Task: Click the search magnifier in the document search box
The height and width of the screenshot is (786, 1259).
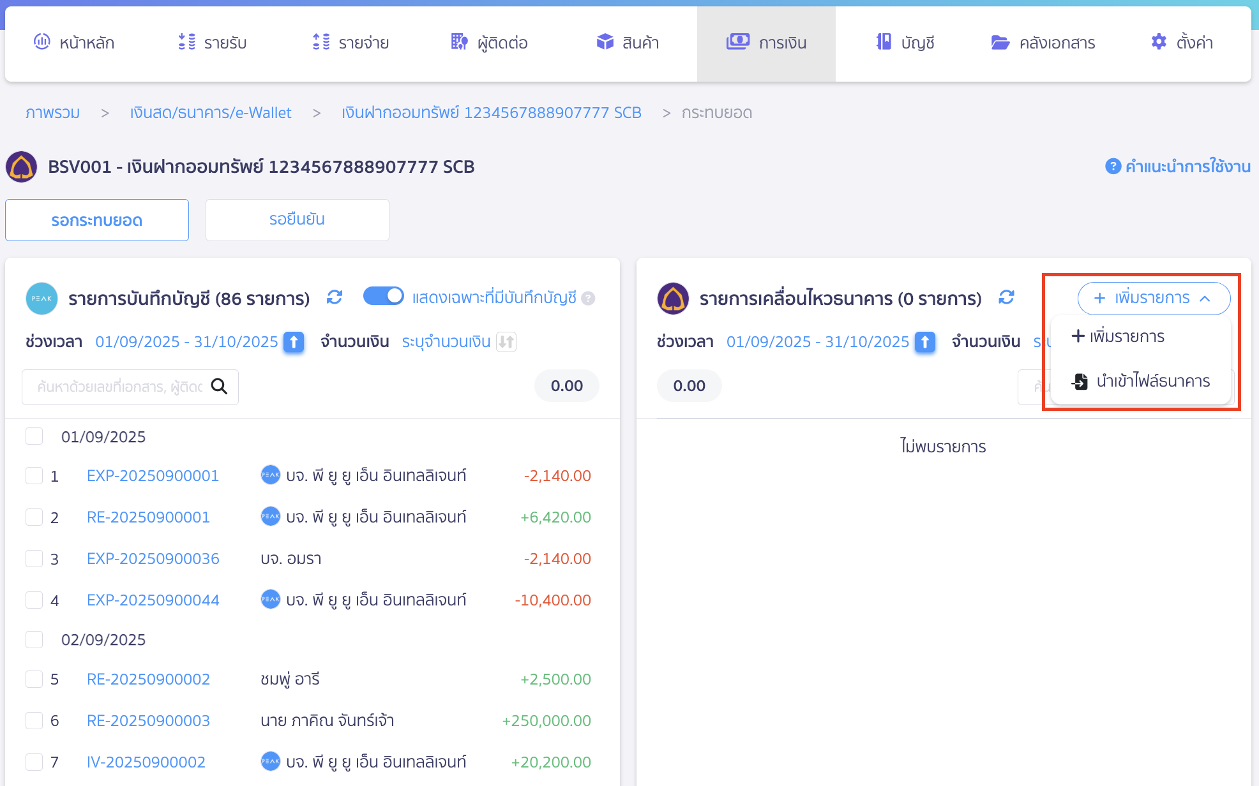Action: 220,387
